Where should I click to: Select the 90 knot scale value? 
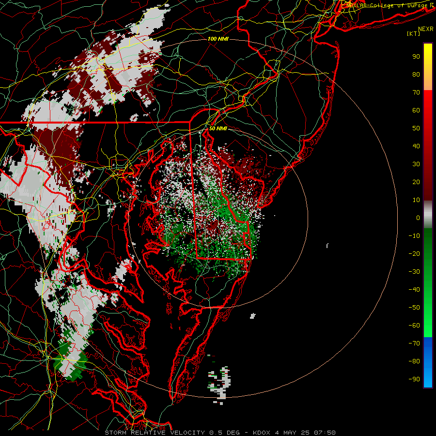point(416,57)
